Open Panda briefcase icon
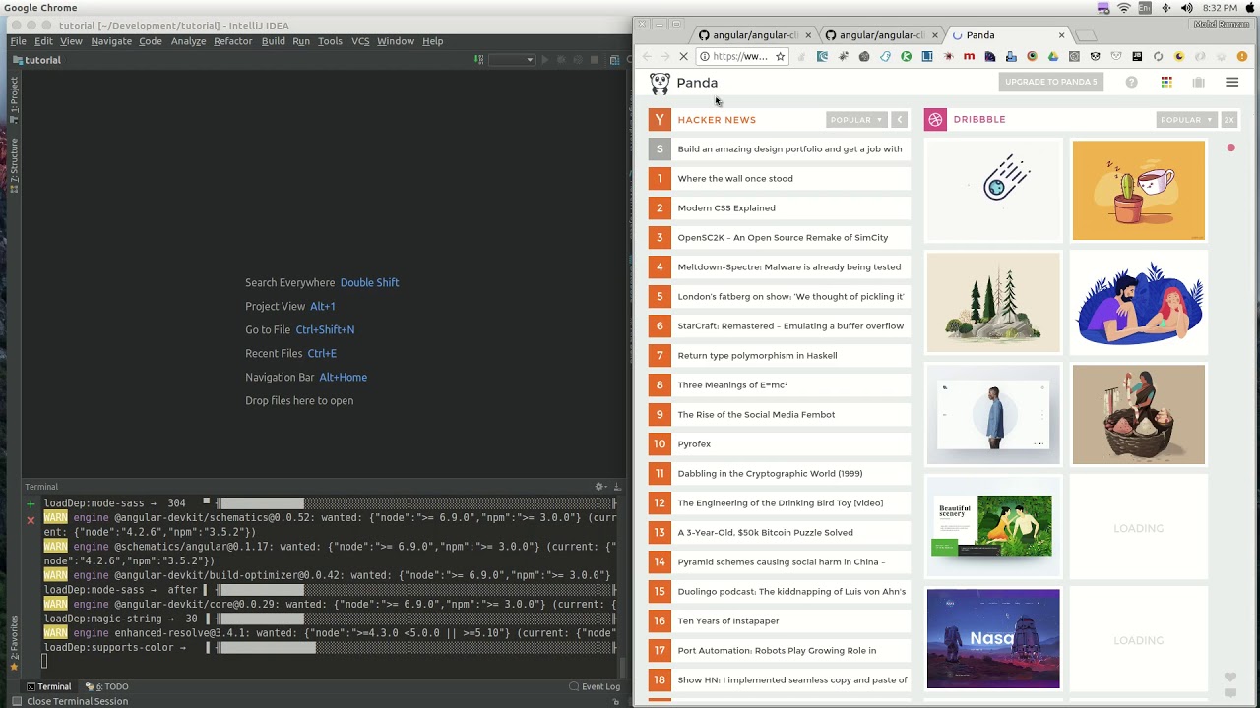Image resolution: width=1260 pixels, height=708 pixels. 1198,83
